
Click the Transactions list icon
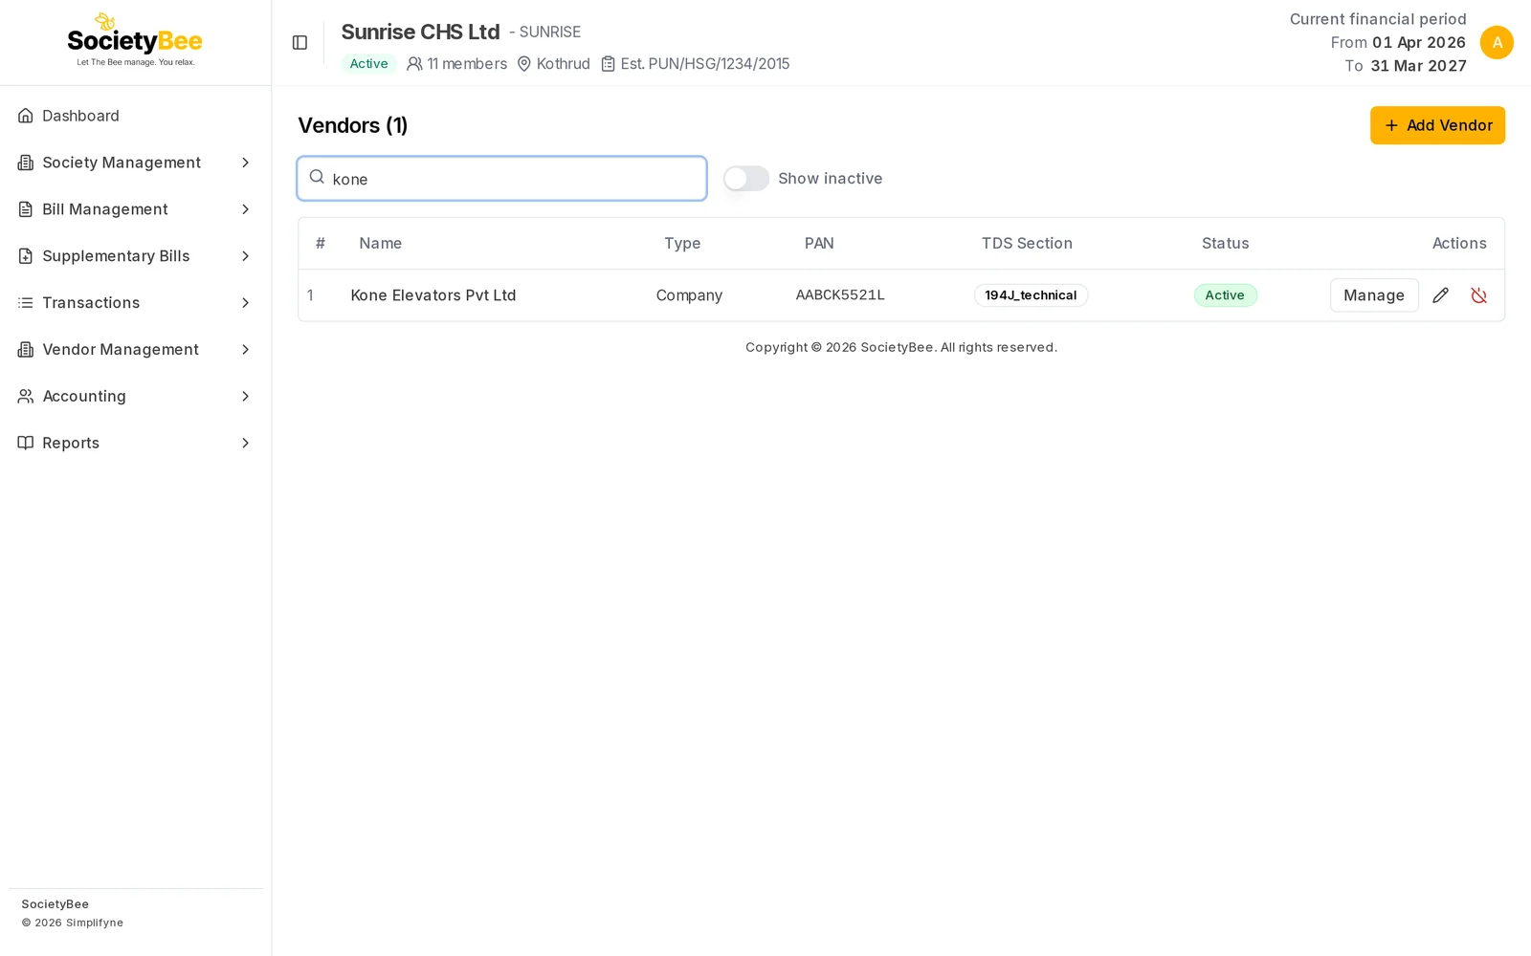pos(26,303)
